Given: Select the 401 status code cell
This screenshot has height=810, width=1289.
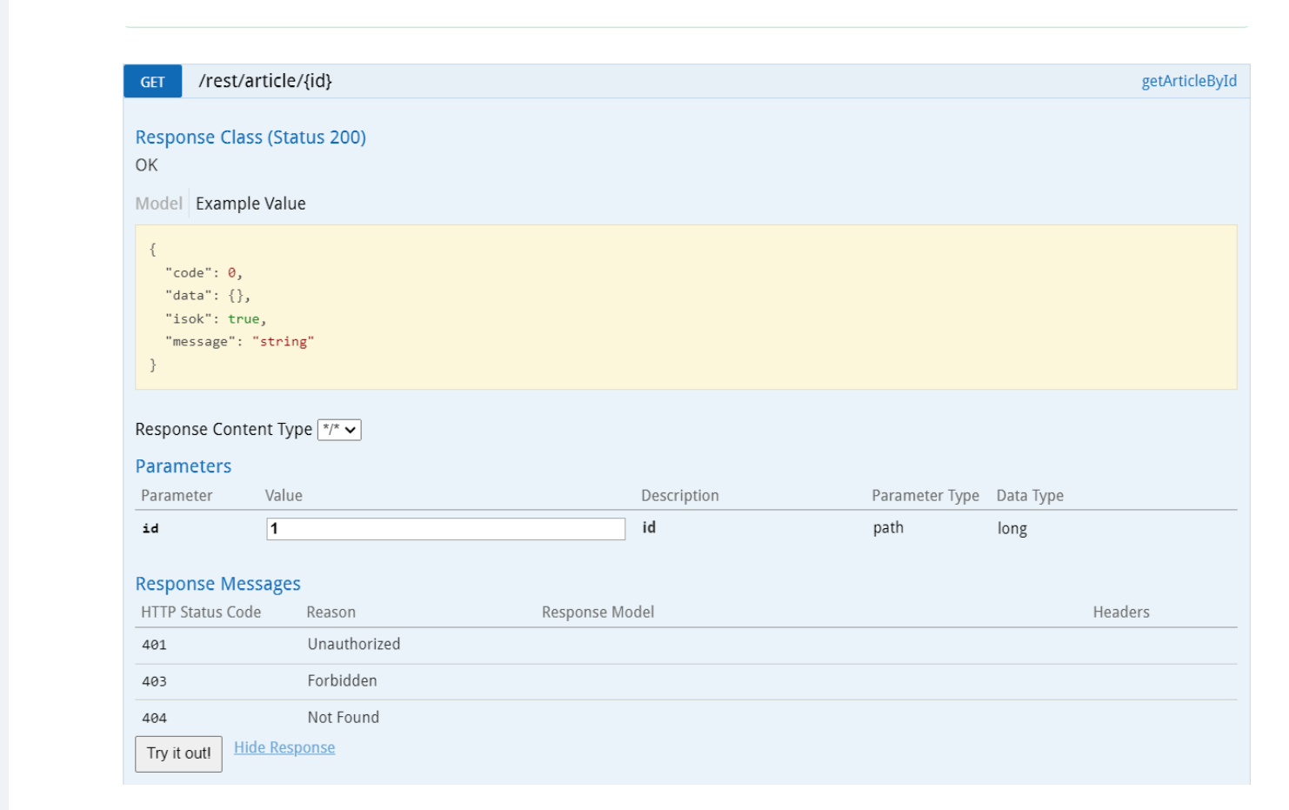Looking at the screenshot, I should (154, 645).
